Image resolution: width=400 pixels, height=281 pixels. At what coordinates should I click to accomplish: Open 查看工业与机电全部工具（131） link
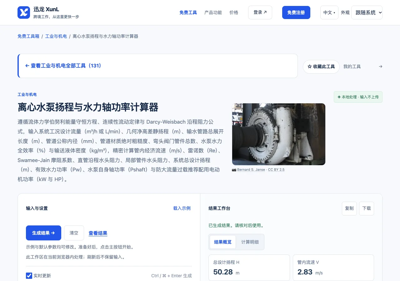(63, 66)
